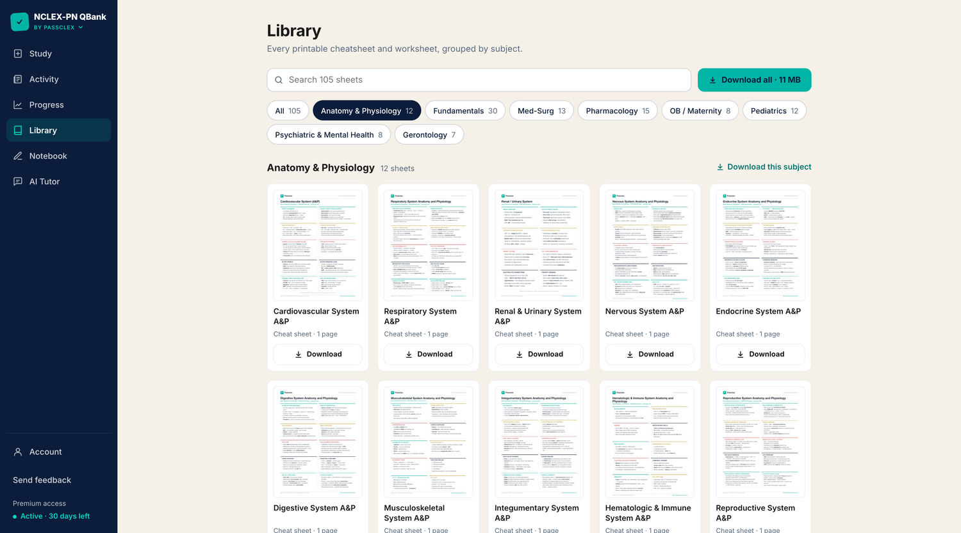Image resolution: width=961 pixels, height=533 pixels.
Task: Select the All 105 filter
Action: [288, 111]
